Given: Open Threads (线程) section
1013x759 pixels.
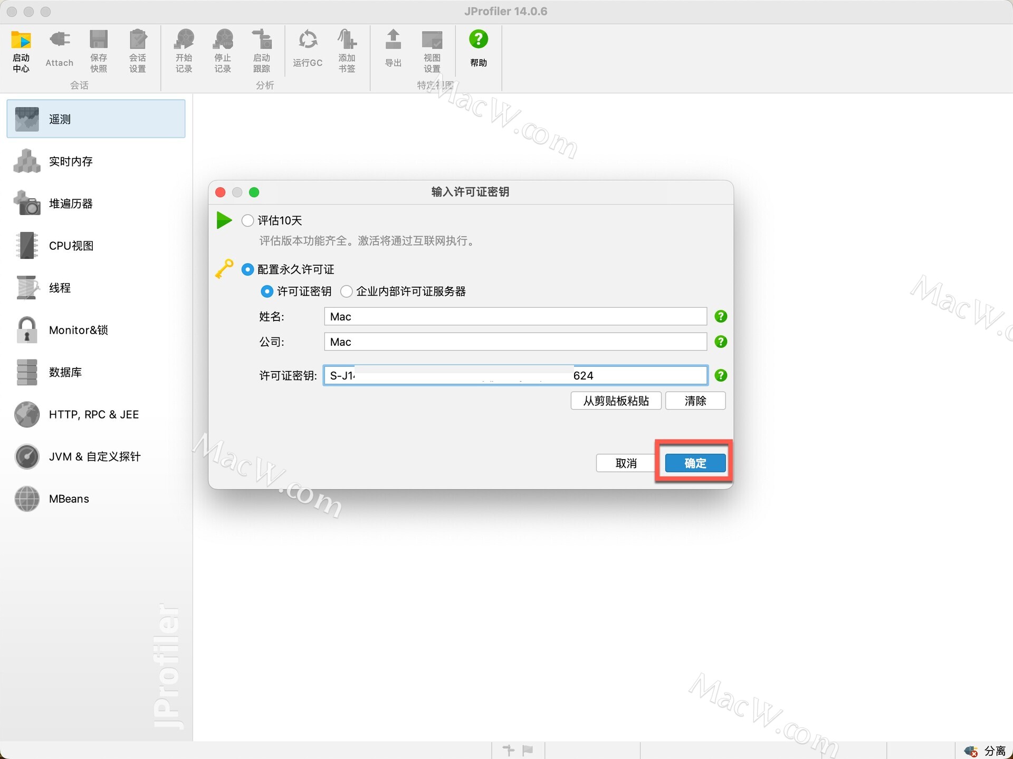Looking at the screenshot, I should [x=96, y=288].
